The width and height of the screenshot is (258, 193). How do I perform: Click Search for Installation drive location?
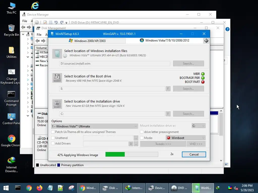click(x=188, y=114)
